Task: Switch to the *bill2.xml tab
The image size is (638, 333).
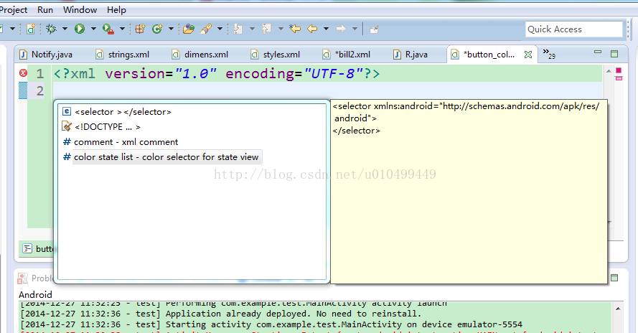Action: point(347,54)
